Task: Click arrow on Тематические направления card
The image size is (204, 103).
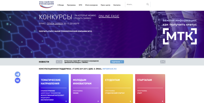Action: [66, 101]
